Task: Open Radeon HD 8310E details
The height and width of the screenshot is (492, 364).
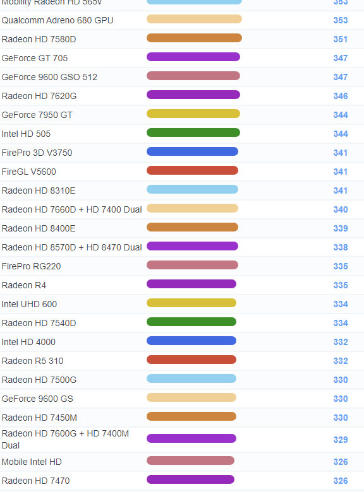Action: [x=39, y=190]
